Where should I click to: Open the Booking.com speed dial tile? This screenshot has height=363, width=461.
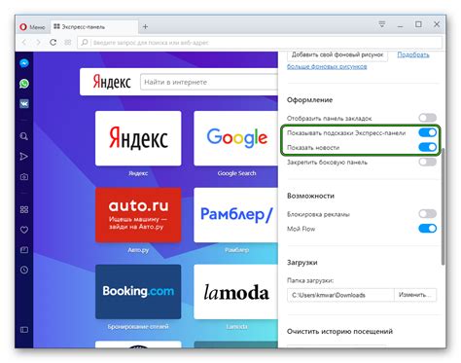coord(138,291)
